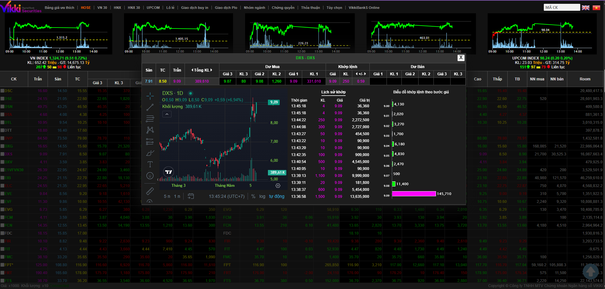This screenshot has width=605, height=289.
Task: Open the UPCOM INDEX mini chart
Action: click(x=542, y=34)
